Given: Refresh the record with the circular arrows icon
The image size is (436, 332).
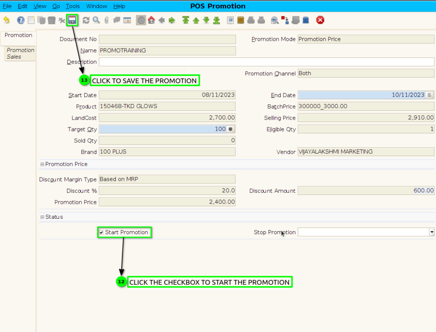Looking at the screenshot, I should 86,20.
